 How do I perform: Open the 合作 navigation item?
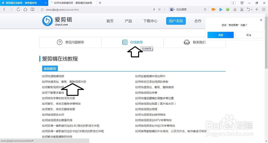pyautogui.click(x=198, y=21)
